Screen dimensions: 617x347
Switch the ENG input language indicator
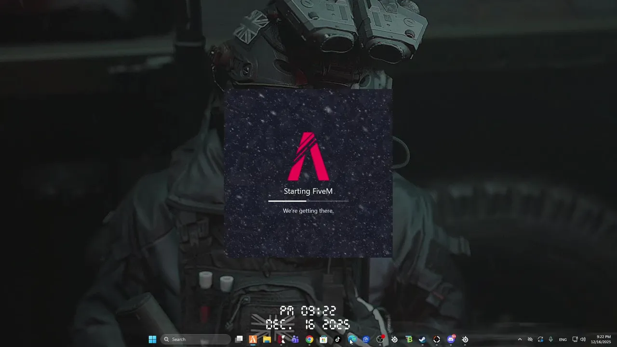tap(563, 339)
